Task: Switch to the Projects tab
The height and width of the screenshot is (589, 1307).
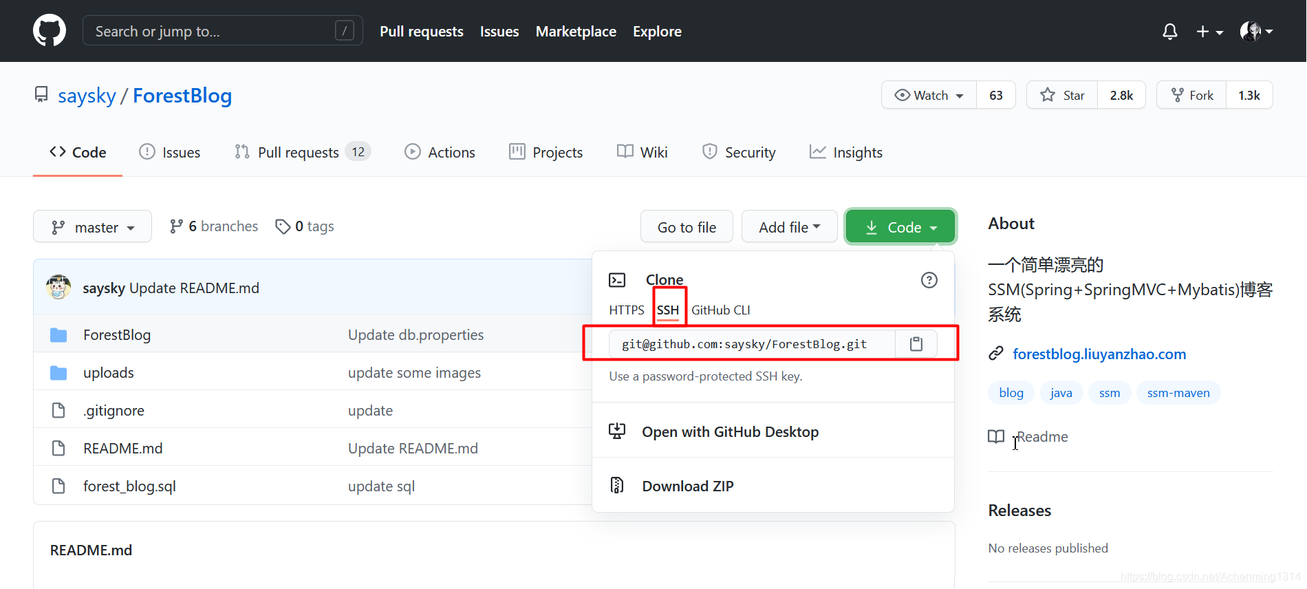Action: [x=546, y=152]
